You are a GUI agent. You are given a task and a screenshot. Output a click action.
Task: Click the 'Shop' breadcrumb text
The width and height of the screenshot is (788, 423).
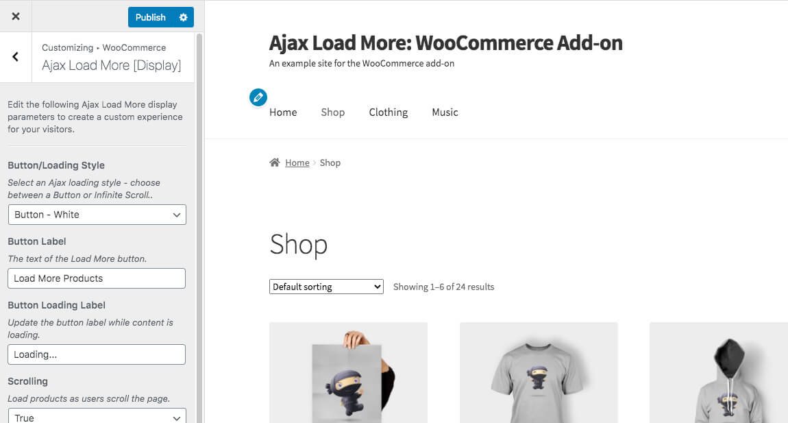click(x=330, y=162)
